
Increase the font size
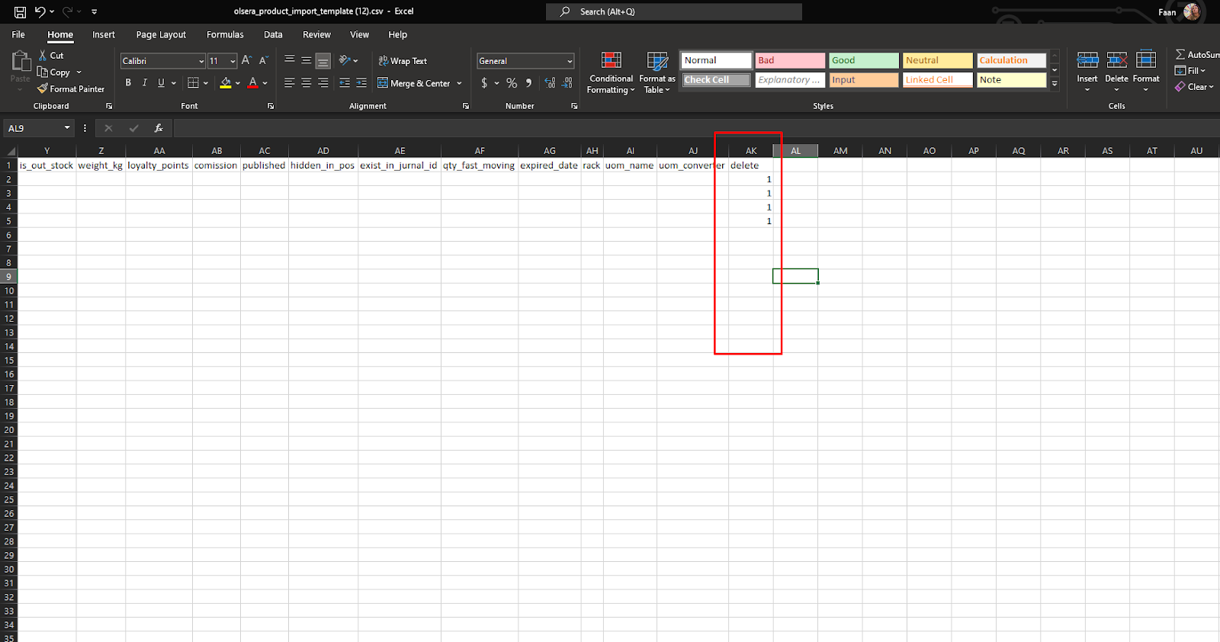(x=246, y=61)
